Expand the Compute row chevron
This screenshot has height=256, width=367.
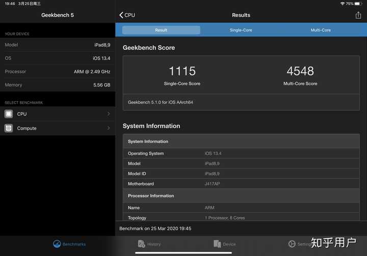[109, 128]
